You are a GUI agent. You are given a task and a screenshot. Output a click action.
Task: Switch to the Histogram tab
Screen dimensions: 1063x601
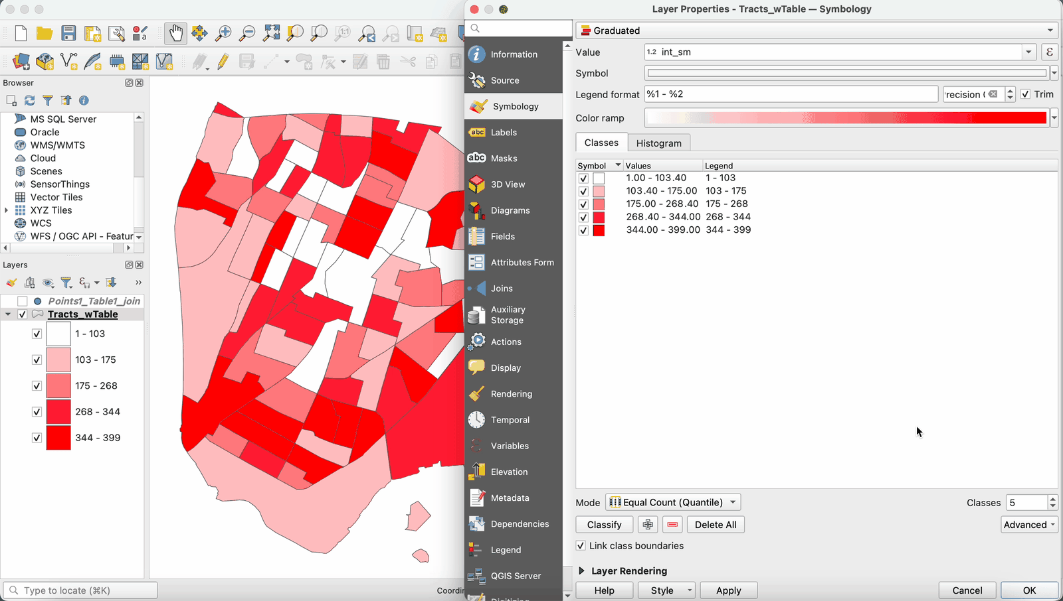click(x=658, y=142)
